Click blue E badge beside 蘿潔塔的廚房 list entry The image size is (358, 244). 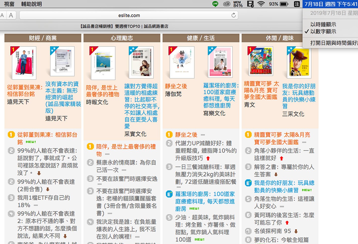(169, 194)
